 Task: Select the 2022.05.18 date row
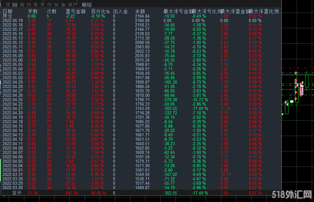pyautogui.click(x=13, y=25)
